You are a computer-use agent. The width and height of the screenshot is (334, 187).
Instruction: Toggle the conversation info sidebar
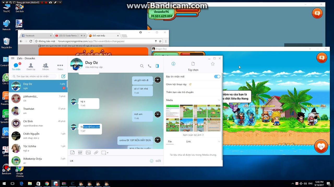click(x=157, y=66)
